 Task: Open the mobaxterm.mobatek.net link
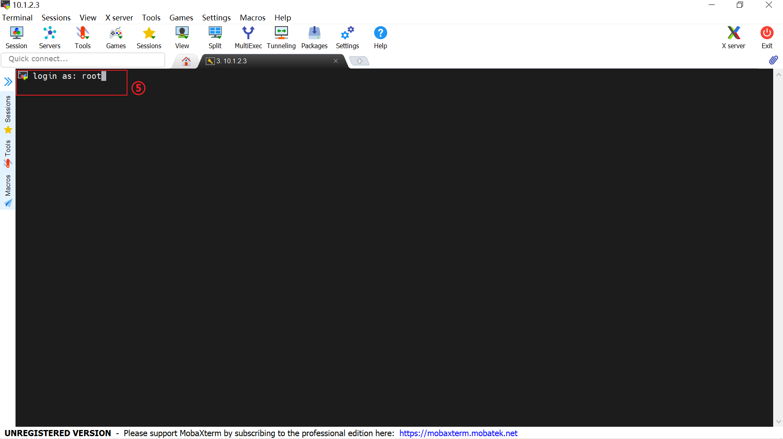(x=458, y=433)
